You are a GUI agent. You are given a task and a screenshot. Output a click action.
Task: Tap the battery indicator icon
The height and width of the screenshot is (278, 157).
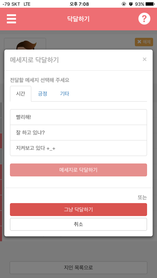pos(150,4)
